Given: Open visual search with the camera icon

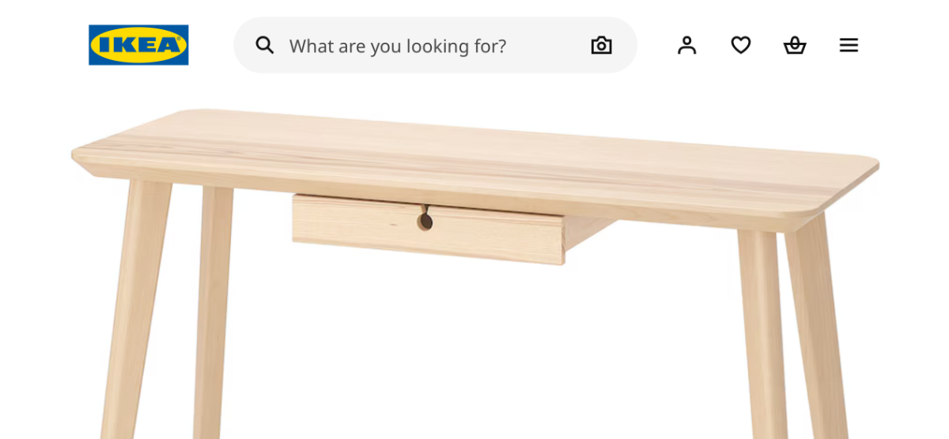Looking at the screenshot, I should (x=602, y=45).
